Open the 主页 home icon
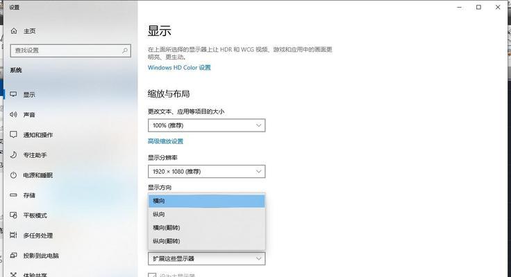The height and width of the screenshot is (277, 511). pos(14,31)
